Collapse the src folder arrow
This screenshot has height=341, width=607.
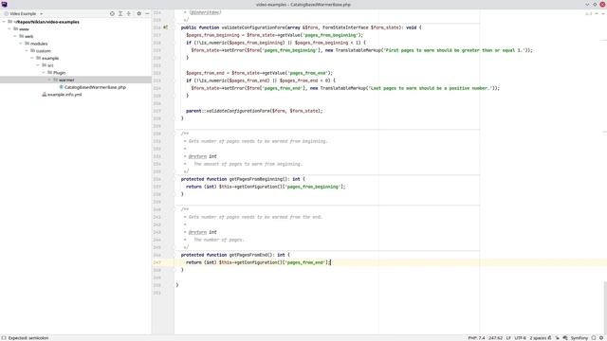38,65
